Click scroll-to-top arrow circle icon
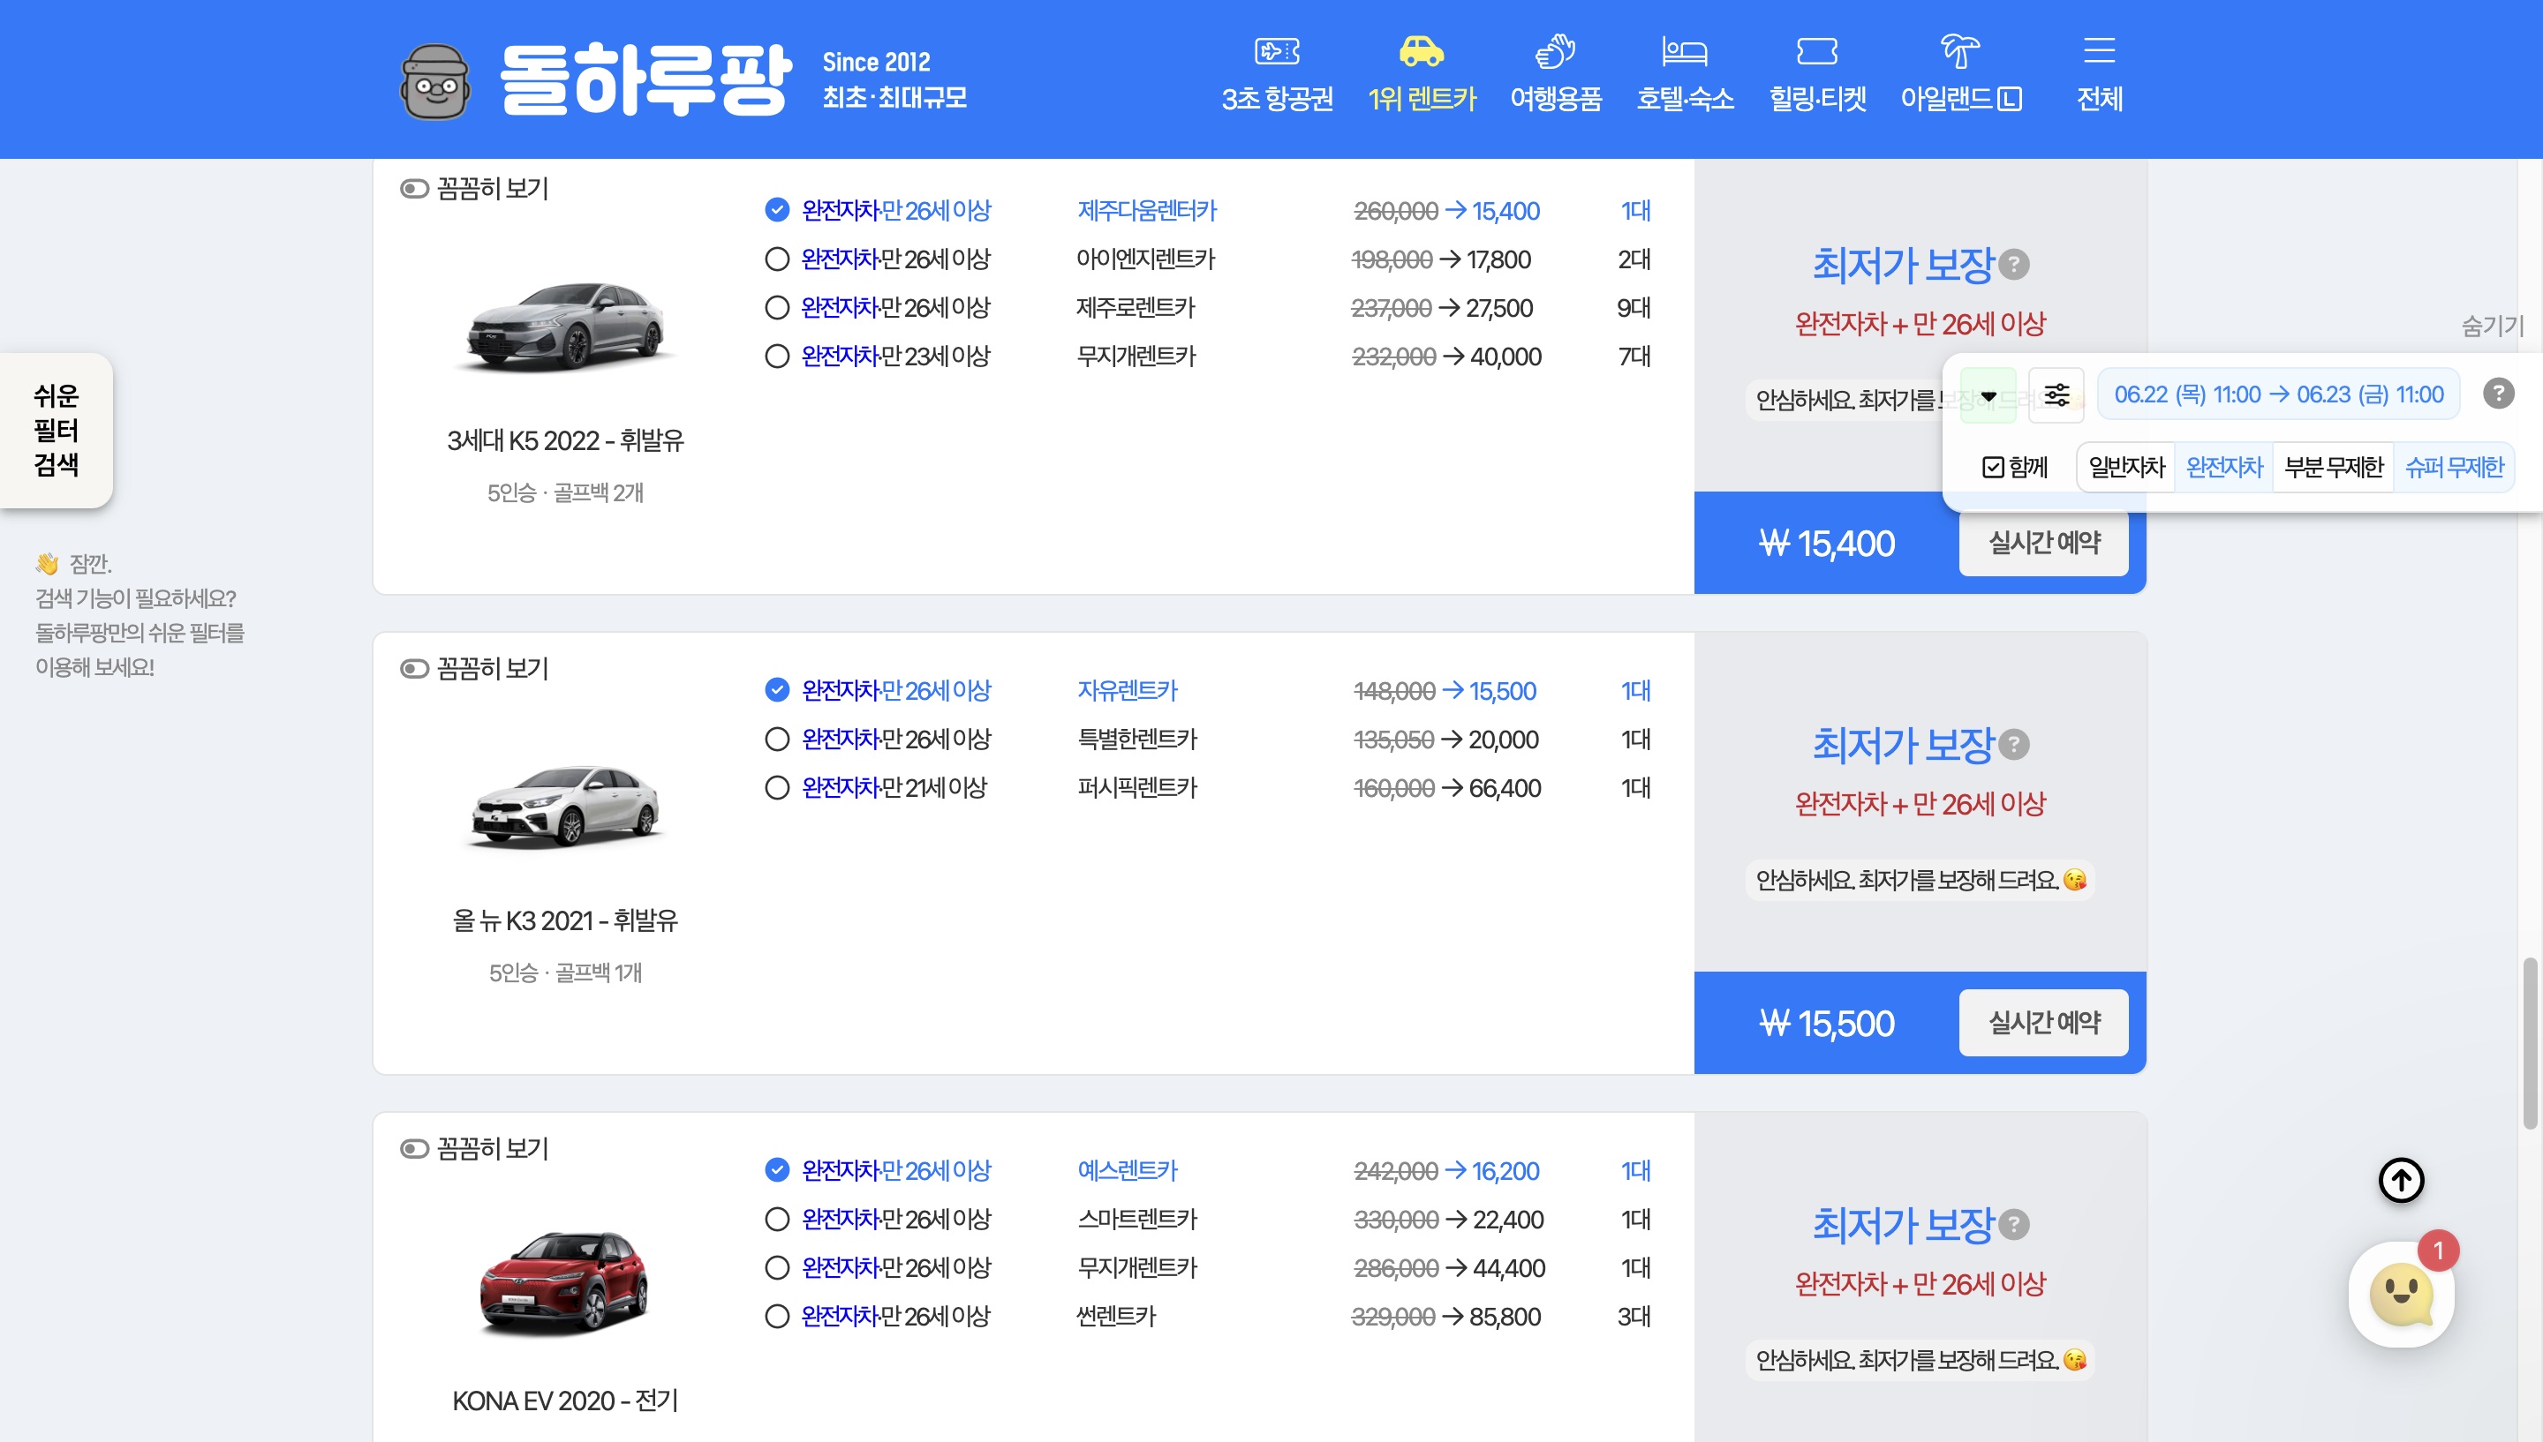 click(2400, 1180)
